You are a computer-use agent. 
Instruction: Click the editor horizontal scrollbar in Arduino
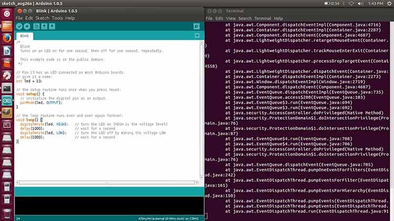pos(107,182)
